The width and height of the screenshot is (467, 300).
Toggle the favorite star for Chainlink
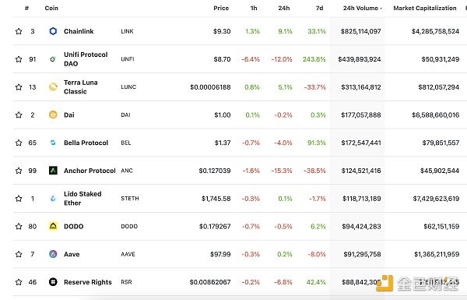coord(19,31)
